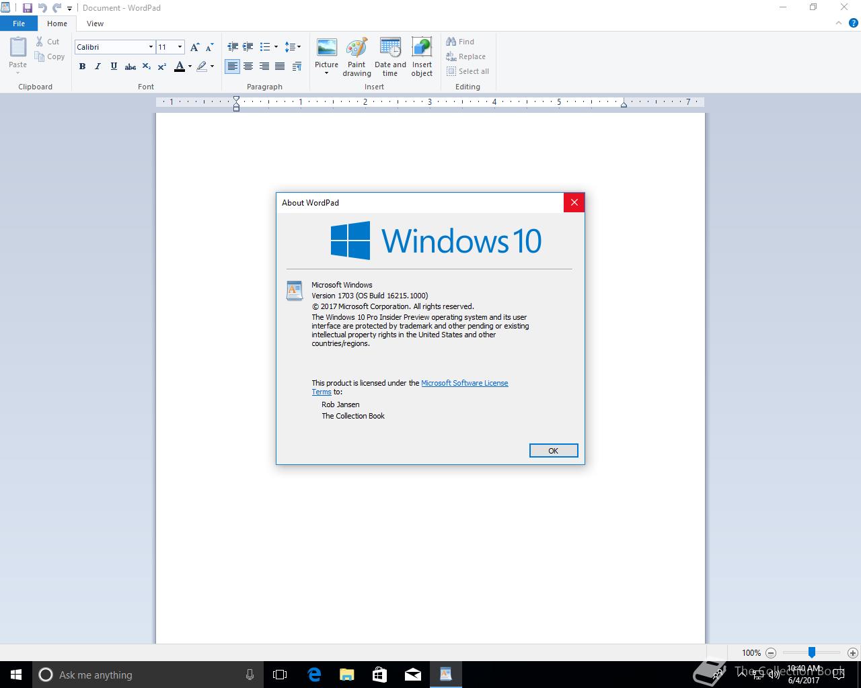The height and width of the screenshot is (688, 861).
Task: Click the right indent ruler marker
Action: (x=624, y=104)
